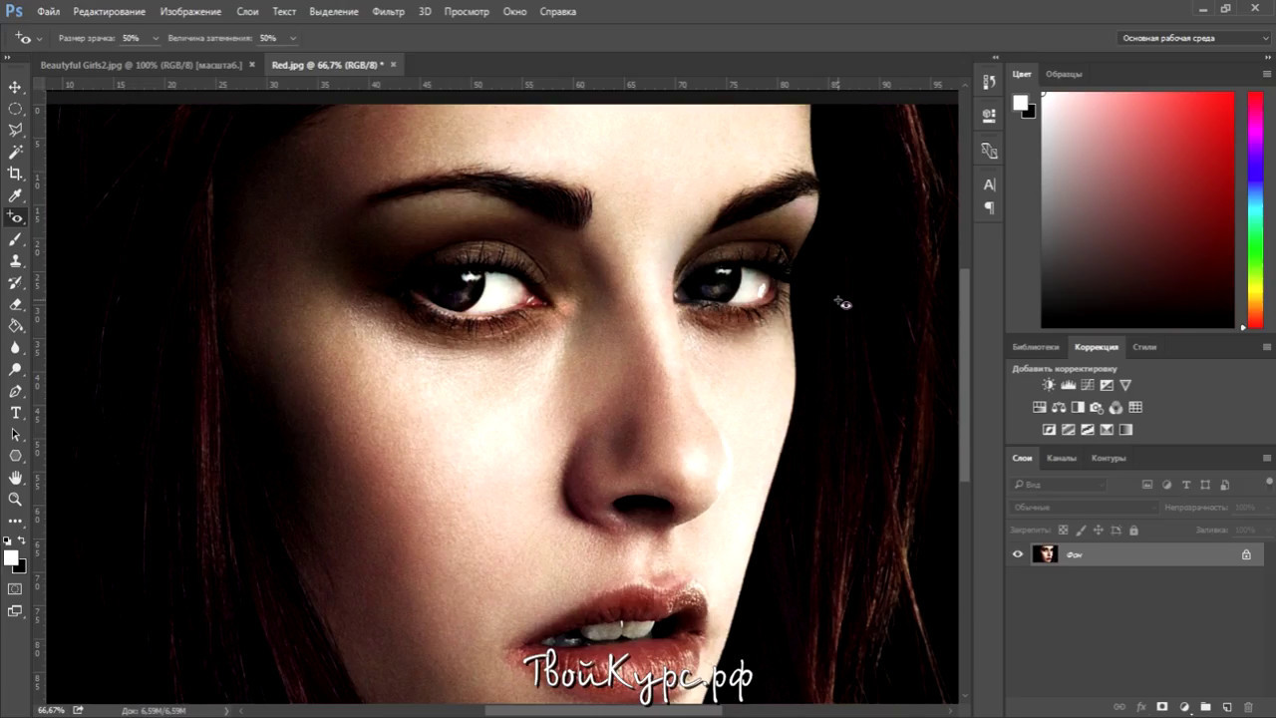Choose the Clone Stamp tool
This screenshot has width=1276, height=718.
(x=15, y=261)
